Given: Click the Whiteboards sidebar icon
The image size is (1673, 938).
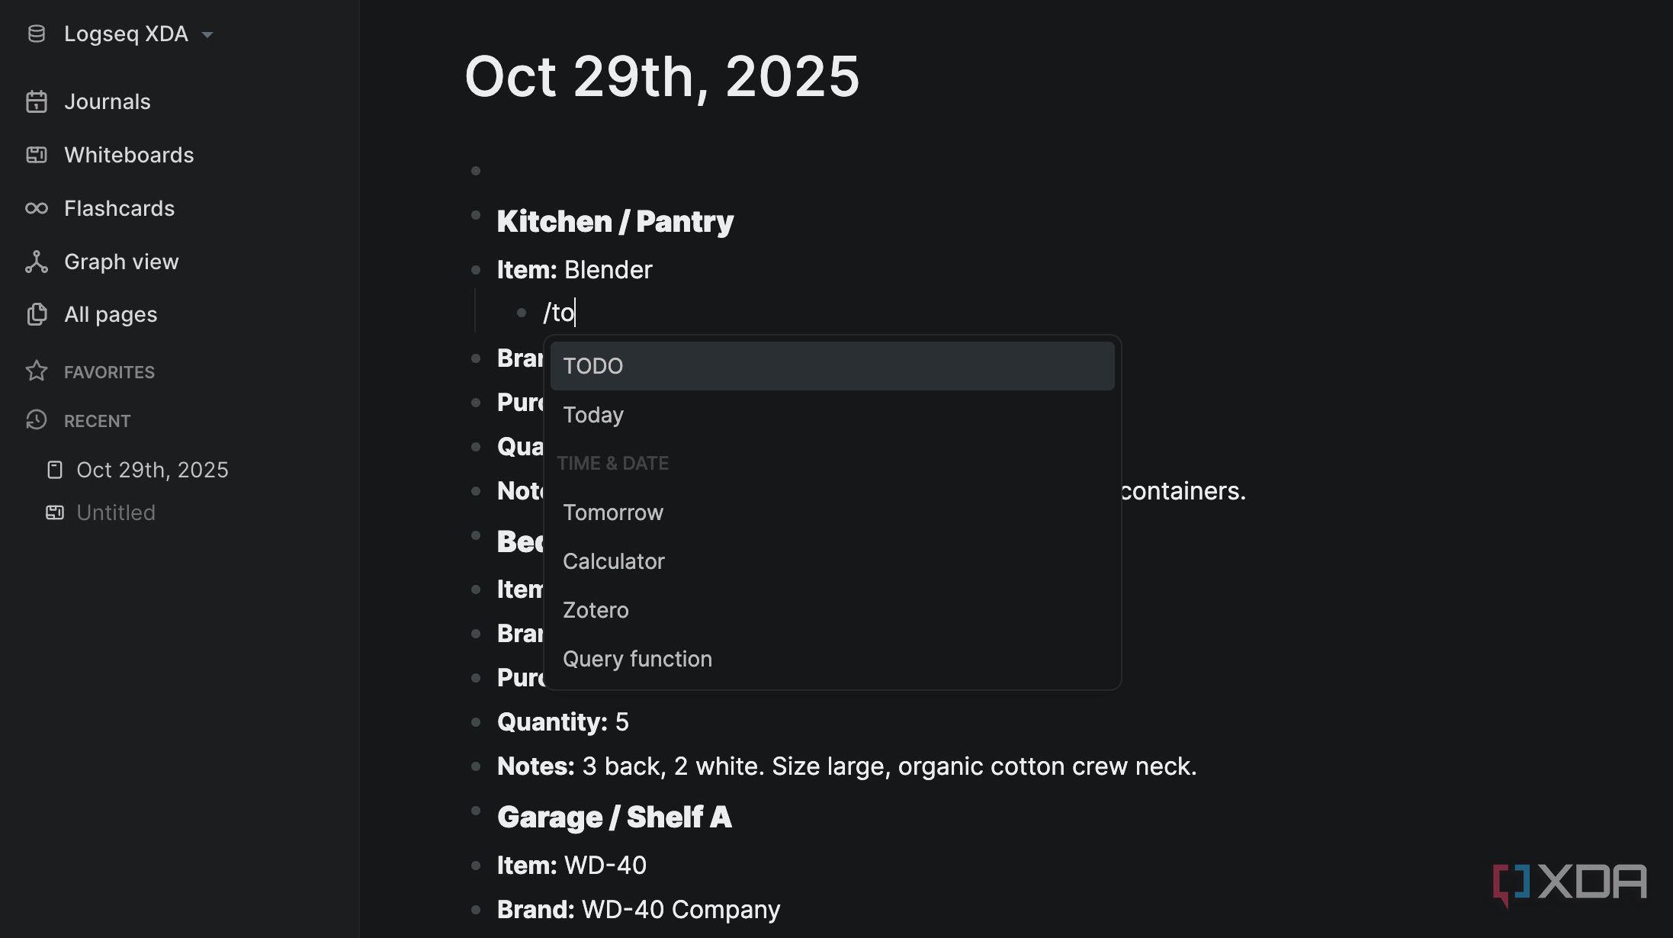Looking at the screenshot, I should tap(36, 155).
